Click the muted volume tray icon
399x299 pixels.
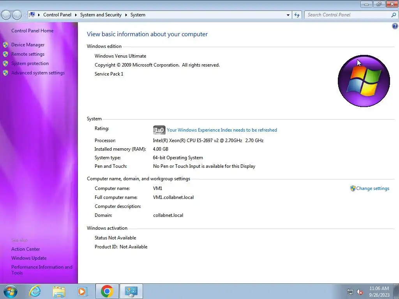coord(360,292)
